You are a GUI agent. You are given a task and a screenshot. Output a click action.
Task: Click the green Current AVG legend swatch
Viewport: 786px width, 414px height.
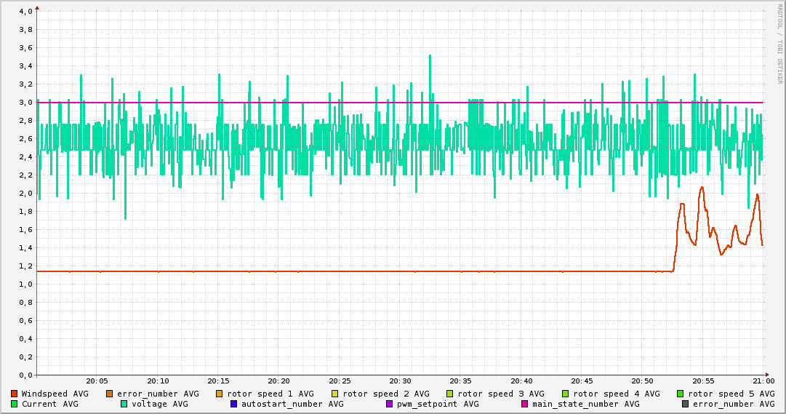click(14, 404)
